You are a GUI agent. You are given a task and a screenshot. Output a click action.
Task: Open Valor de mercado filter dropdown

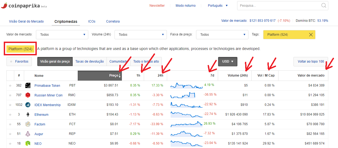tap(62, 35)
